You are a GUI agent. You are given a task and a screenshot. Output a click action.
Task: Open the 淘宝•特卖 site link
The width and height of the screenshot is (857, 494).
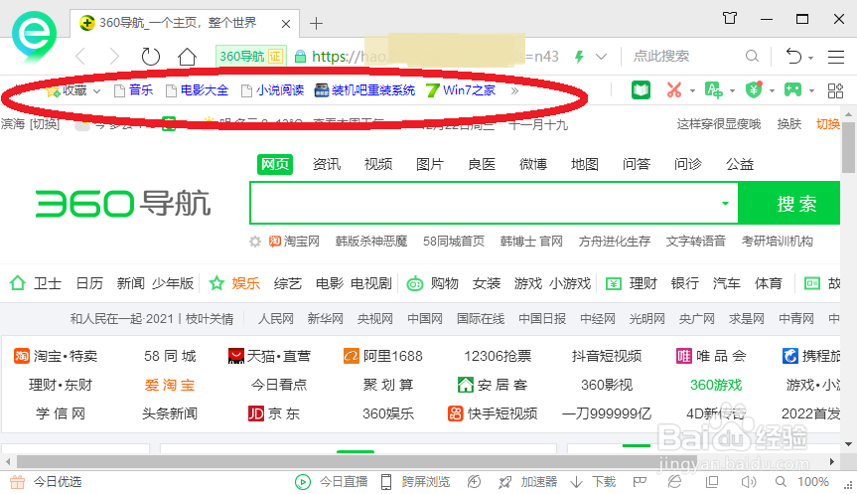(x=56, y=356)
